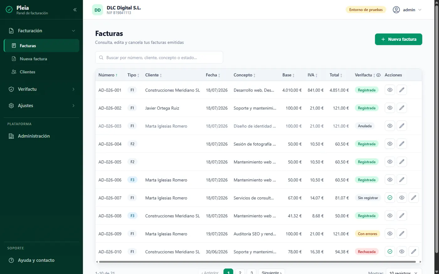Collapse the Facturación section in sidebar
This screenshot has width=439, height=274.
tap(41, 31)
